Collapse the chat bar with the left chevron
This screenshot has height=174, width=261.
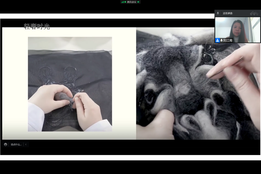26,144
